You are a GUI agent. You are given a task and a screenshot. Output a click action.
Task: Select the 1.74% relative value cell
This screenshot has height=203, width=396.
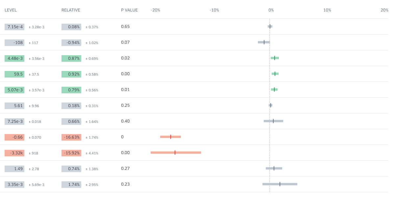71,185
